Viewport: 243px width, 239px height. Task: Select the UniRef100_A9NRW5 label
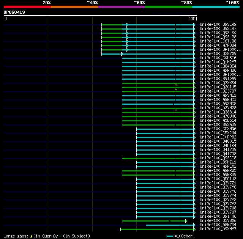click(218, 171)
